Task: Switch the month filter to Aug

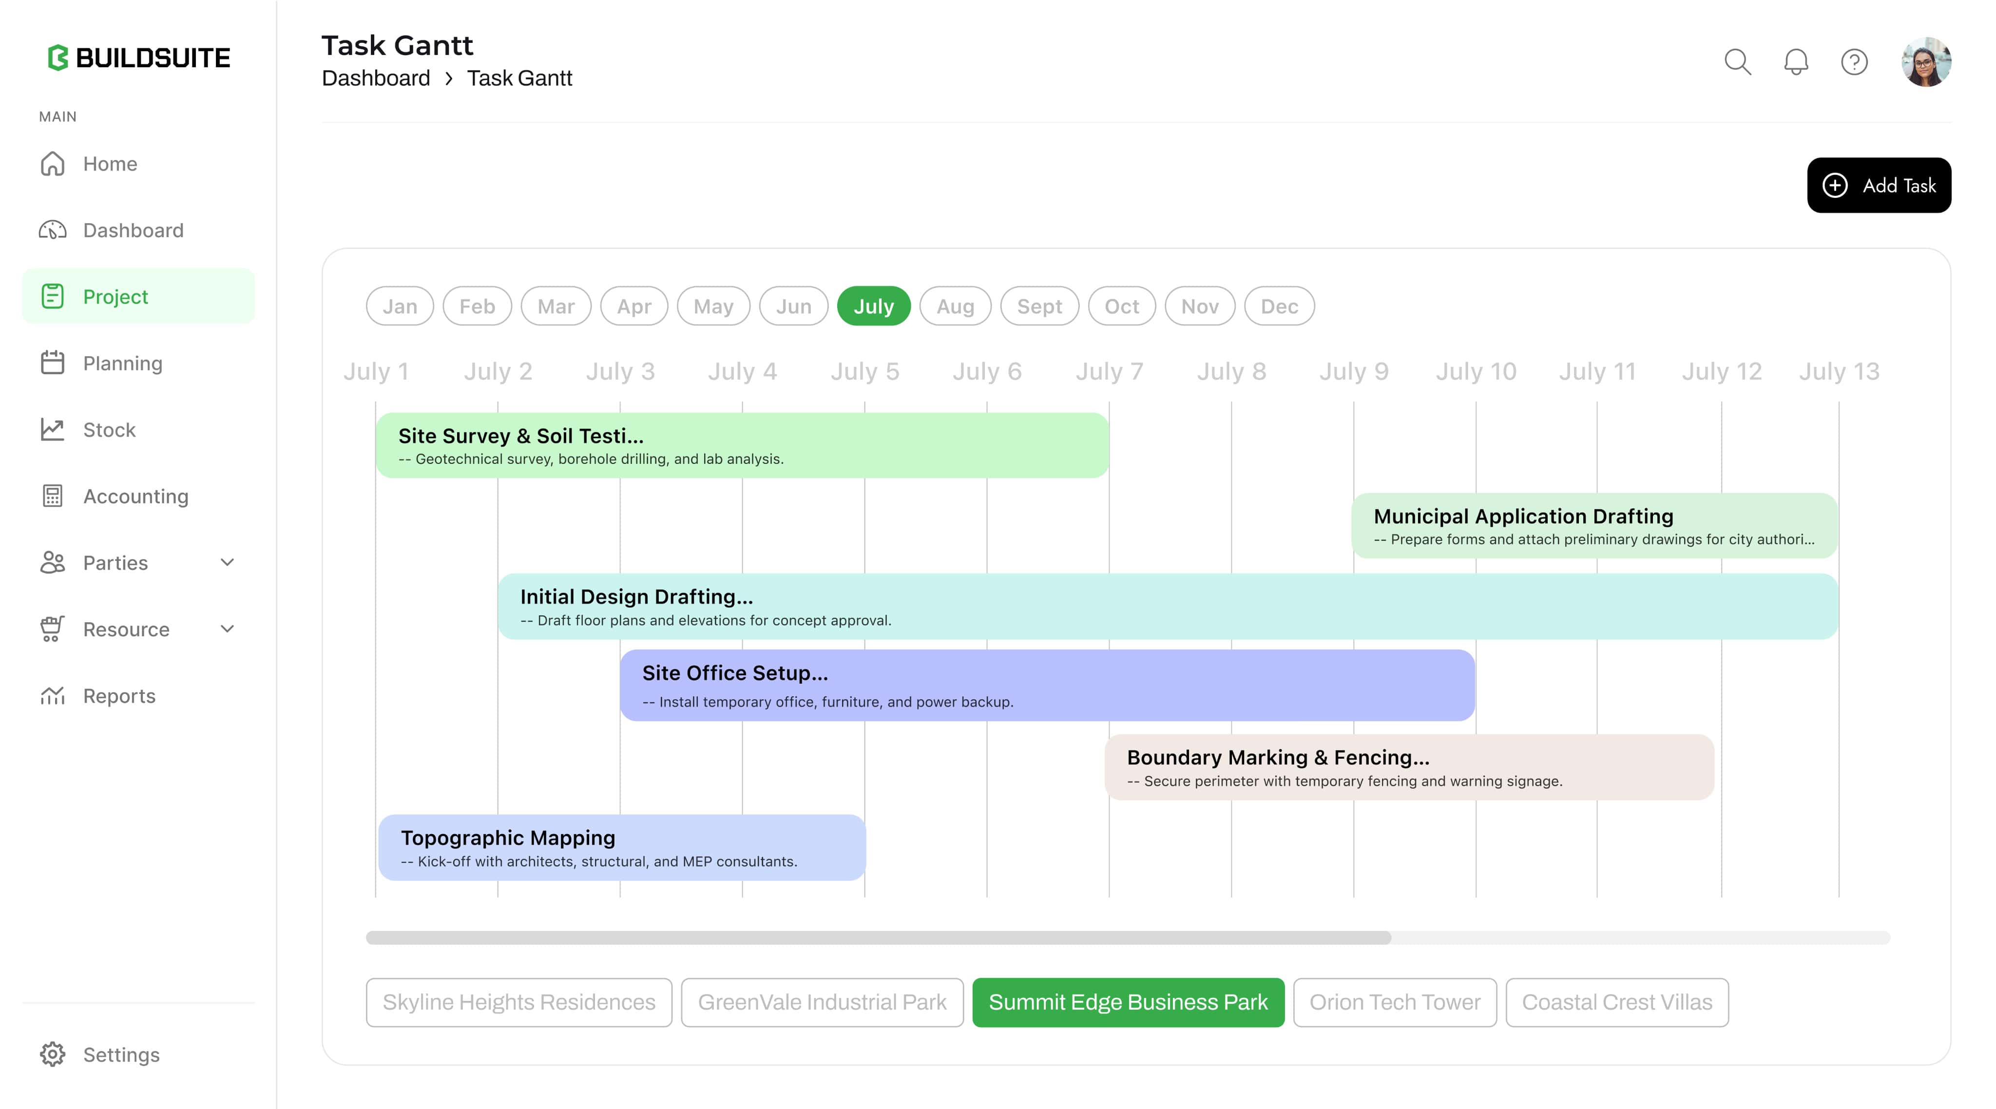Action: click(955, 306)
